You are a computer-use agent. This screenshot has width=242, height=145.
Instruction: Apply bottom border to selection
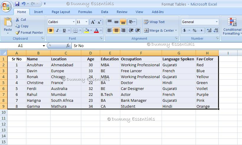(x=75, y=30)
